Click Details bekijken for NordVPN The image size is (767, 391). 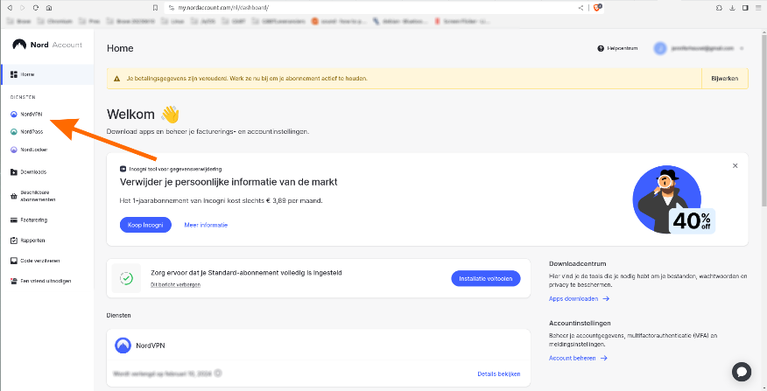coord(499,374)
